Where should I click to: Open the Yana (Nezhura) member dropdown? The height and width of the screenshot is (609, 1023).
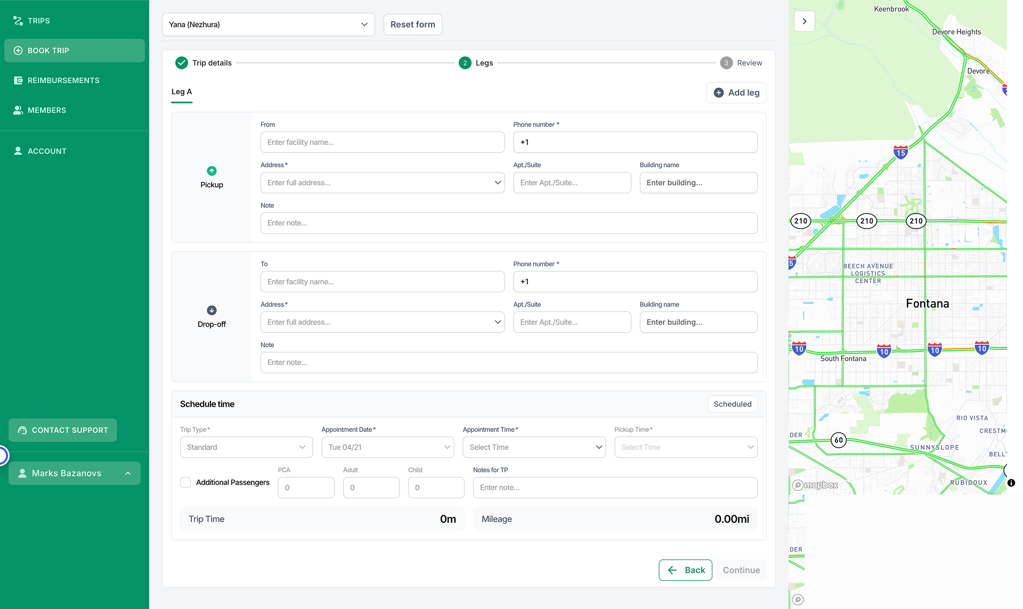[269, 24]
